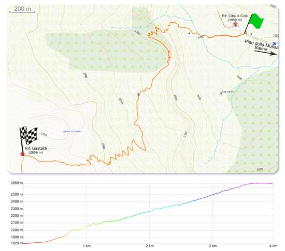The width and height of the screenshot is (285, 251).
Task: Click the 1820 m elevation axis label
Action: click(17, 243)
